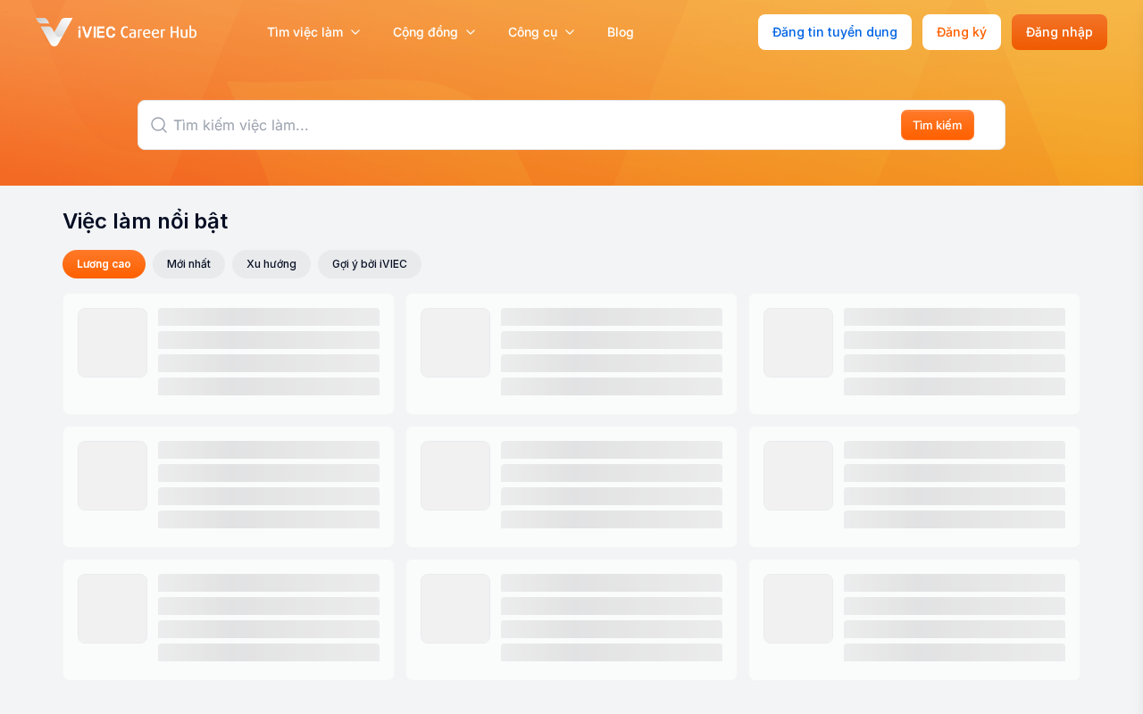The height and width of the screenshot is (714, 1143).
Task: Open the center job card in second row
Action: coord(571,486)
